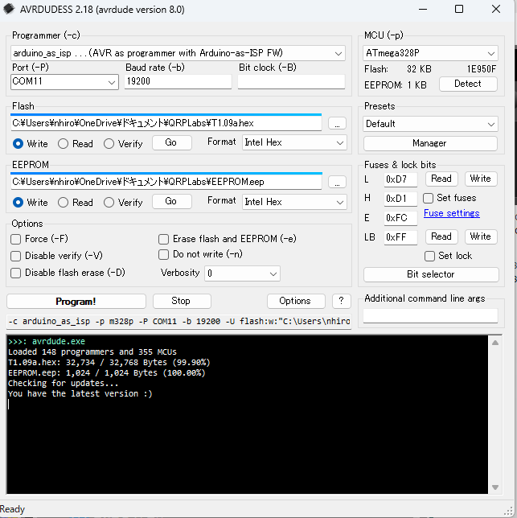Open the Port COM11 dropdown

tap(64, 81)
